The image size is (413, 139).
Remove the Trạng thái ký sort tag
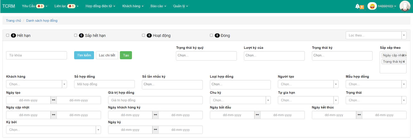click(404, 62)
